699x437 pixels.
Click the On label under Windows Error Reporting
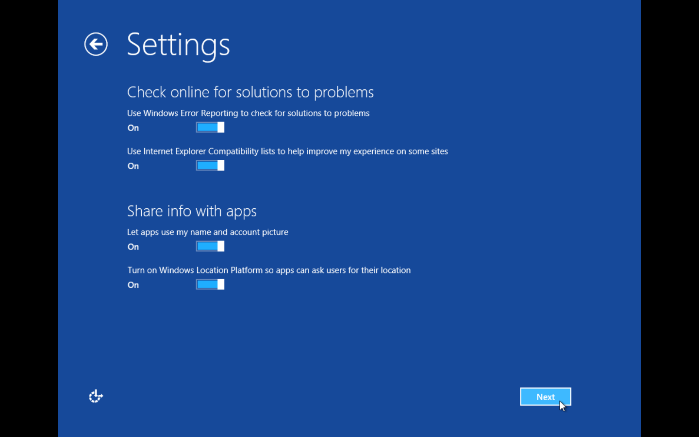tap(133, 128)
